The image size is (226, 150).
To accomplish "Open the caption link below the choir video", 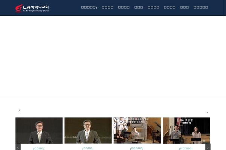I will coord(137,148).
